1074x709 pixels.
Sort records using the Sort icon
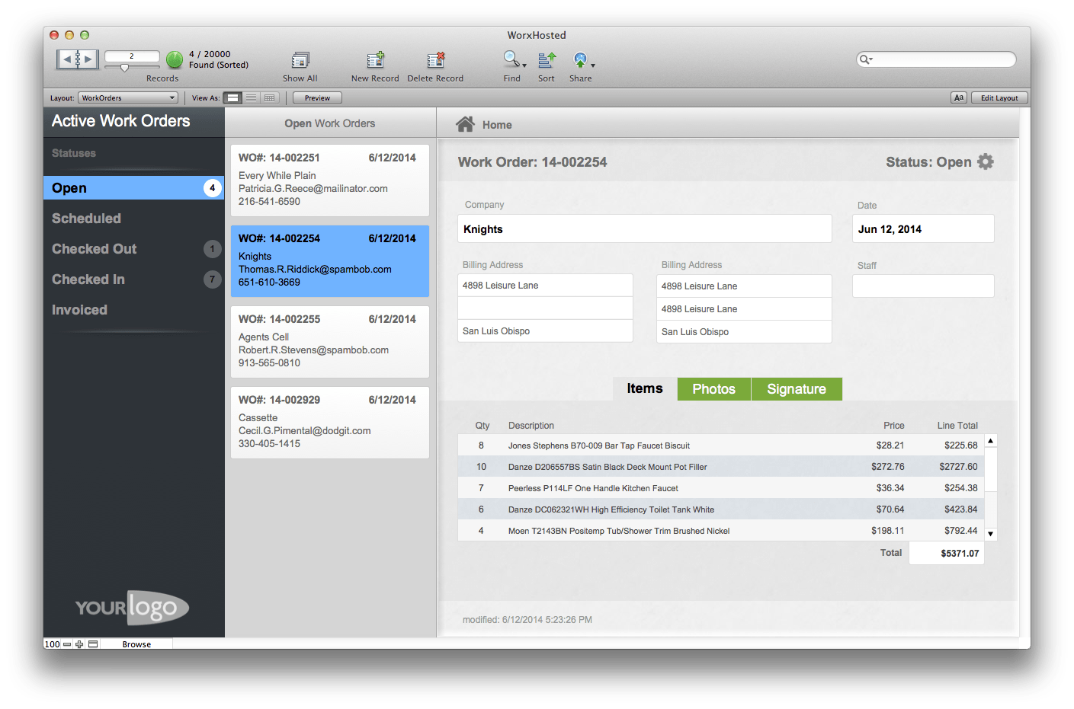pyautogui.click(x=546, y=61)
